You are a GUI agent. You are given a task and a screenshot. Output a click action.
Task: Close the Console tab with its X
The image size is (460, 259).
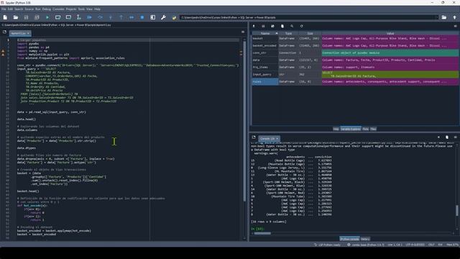click(x=277, y=138)
